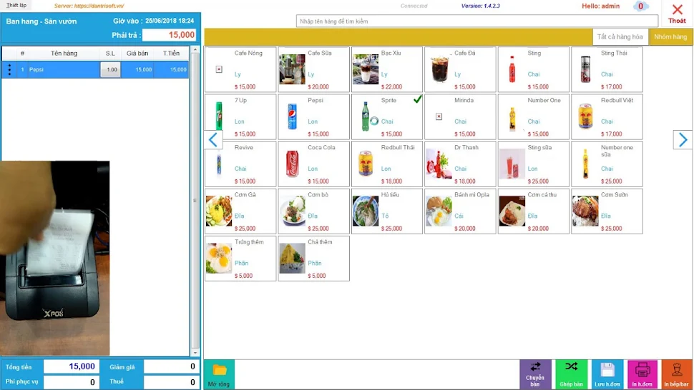Focus the product name search field
Viewport: 694px width, 390px height.
pos(476,21)
